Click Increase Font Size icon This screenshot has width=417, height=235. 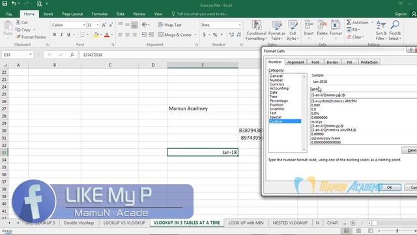click(104, 25)
